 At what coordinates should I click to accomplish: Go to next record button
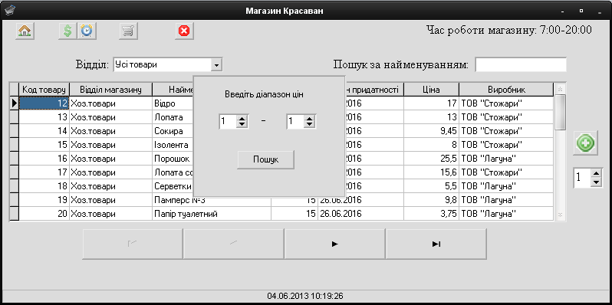(335, 244)
